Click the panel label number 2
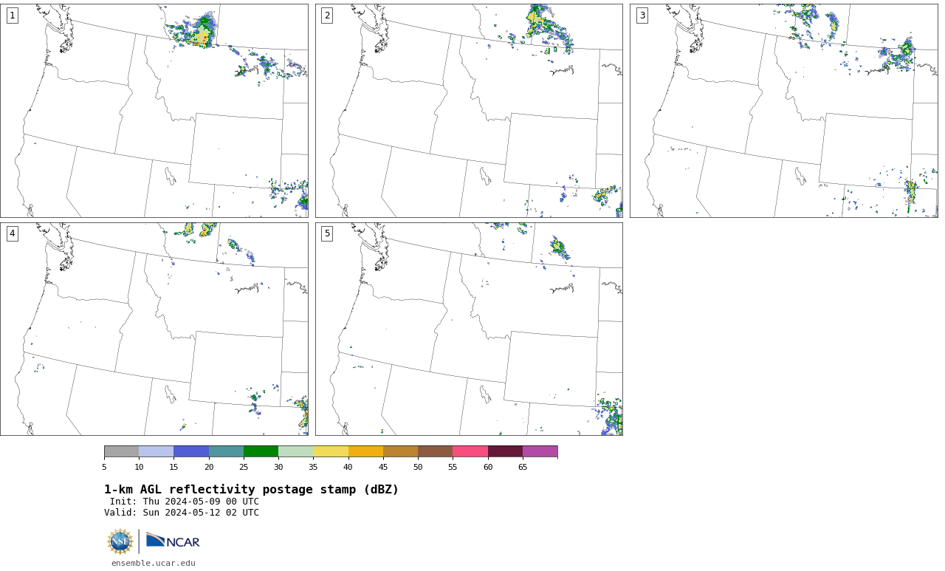Screen dimensions: 945x571 [327, 16]
